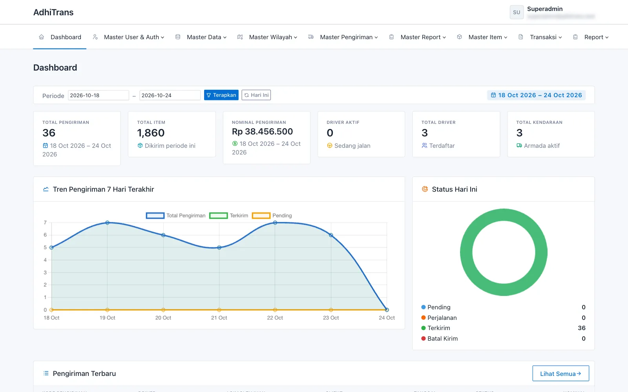Toggle Terkirim legend series in chart
This screenshot has height=392, width=628.
(x=229, y=216)
